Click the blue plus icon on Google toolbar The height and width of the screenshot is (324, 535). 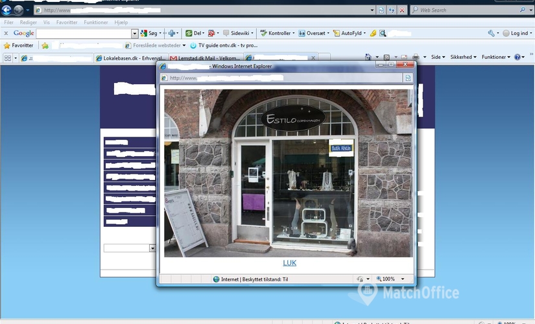tap(172, 33)
